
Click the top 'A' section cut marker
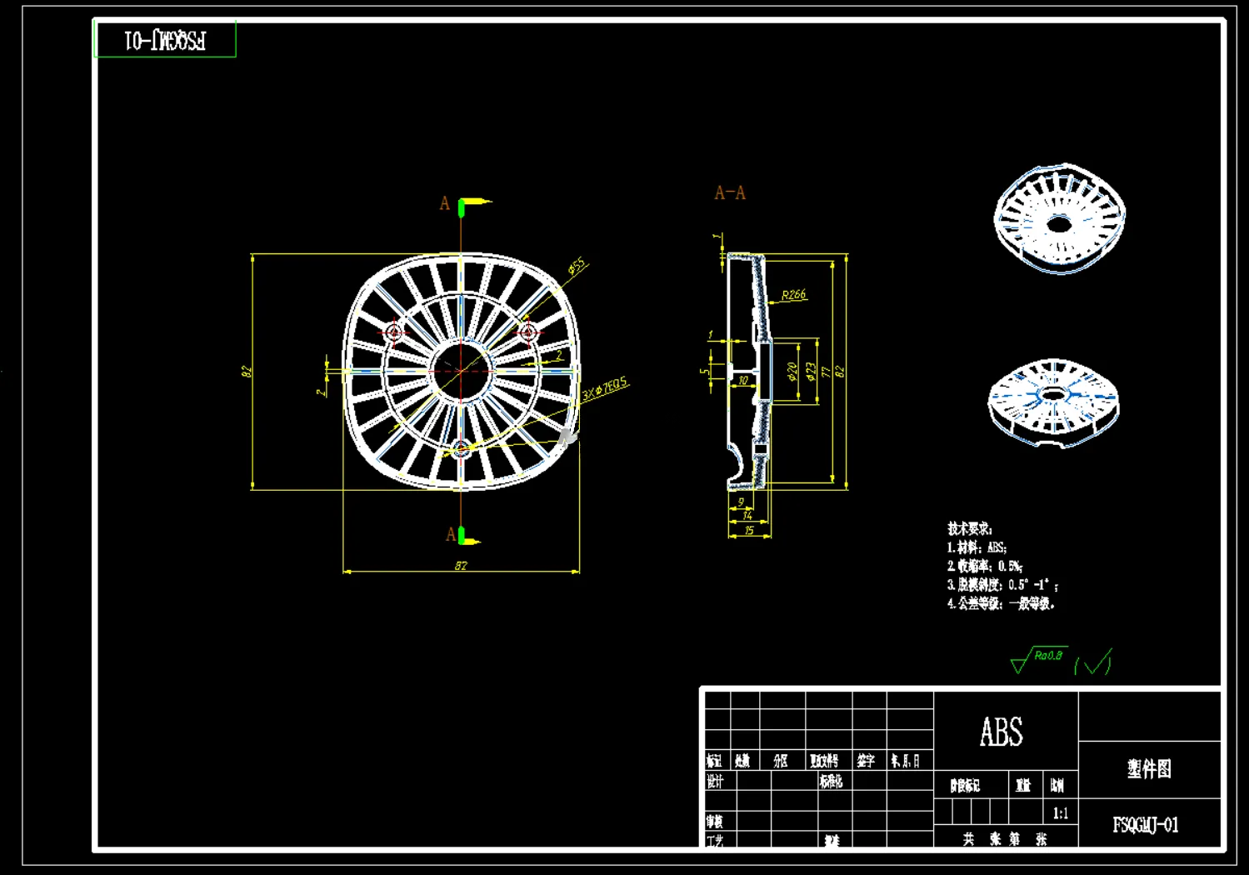445,203
